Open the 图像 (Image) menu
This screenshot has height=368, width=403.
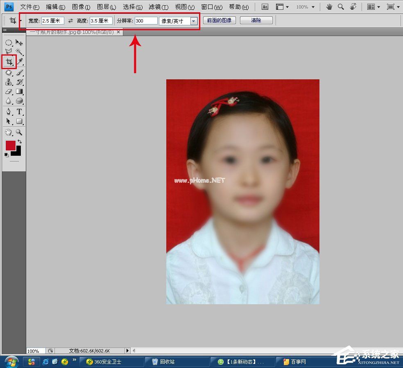81,7
